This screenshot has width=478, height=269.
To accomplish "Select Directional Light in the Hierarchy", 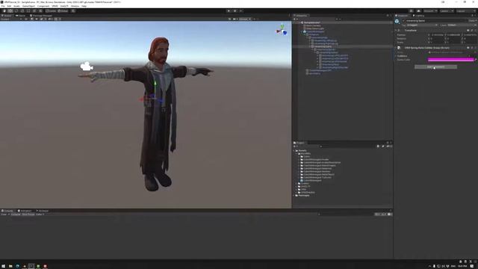I will [315, 28].
